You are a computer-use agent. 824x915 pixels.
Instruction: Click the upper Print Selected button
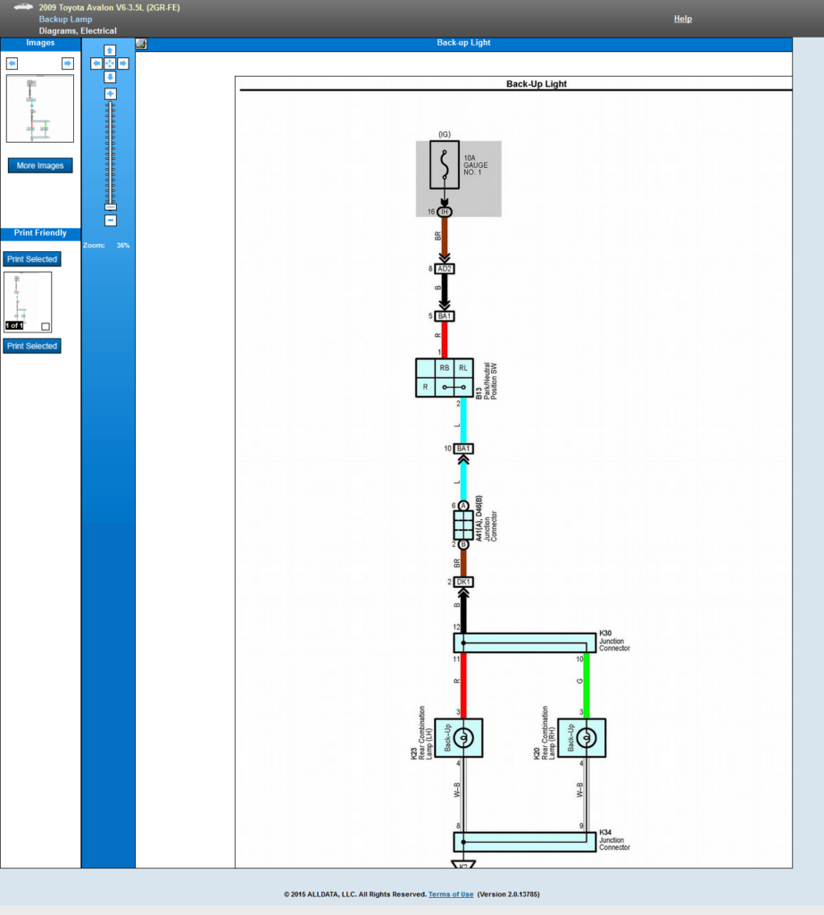point(32,259)
